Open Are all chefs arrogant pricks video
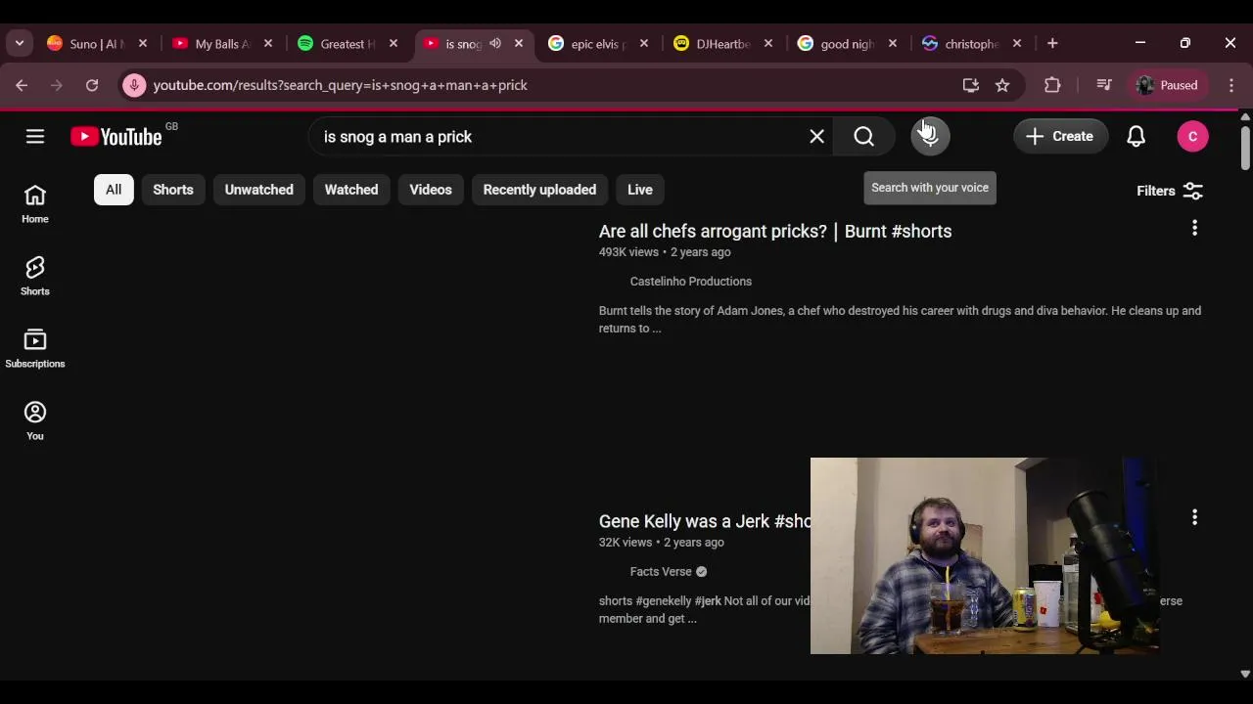 click(x=775, y=232)
